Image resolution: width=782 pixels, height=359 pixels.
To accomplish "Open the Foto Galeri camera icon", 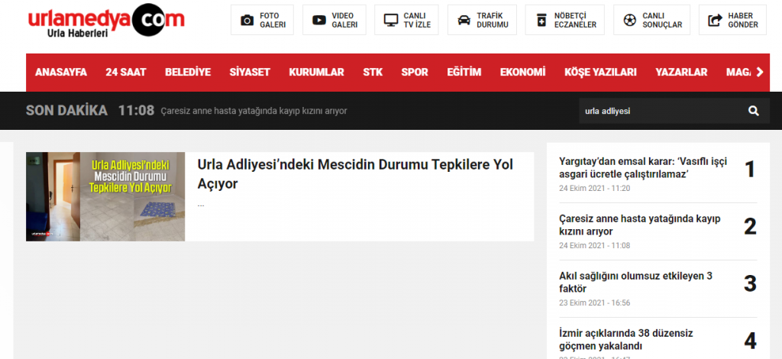I will tap(247, 21).
